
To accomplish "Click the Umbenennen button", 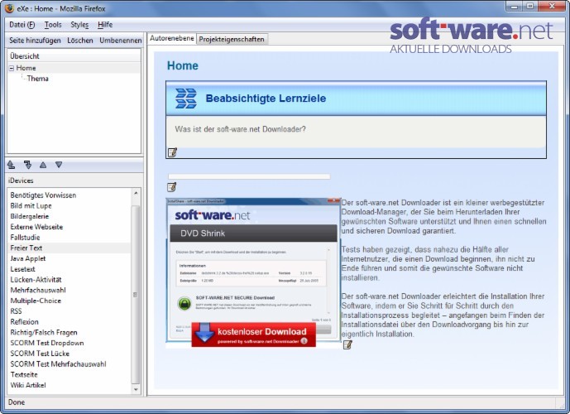I will click(x=121, y=41).
